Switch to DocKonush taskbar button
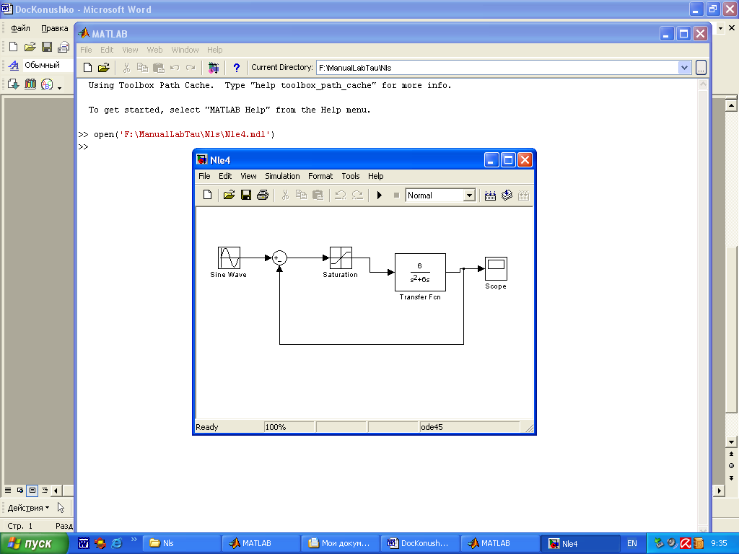739x554 pixels. (x=420, y=543)
